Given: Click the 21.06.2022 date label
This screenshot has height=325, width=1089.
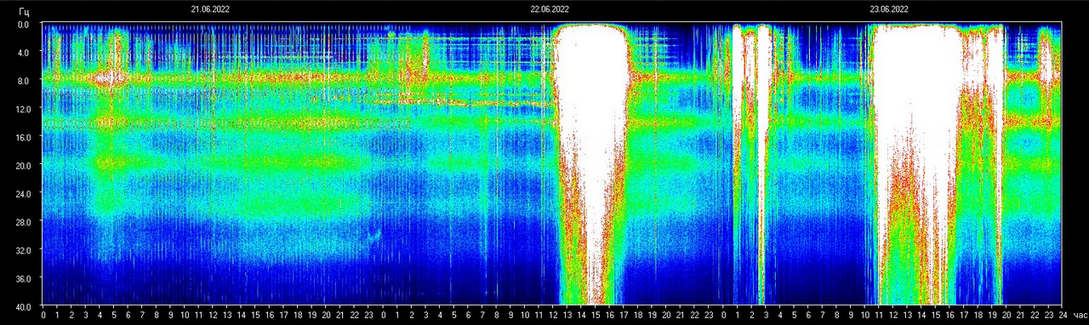Looking at the screenshot, I should pos(209,9).
